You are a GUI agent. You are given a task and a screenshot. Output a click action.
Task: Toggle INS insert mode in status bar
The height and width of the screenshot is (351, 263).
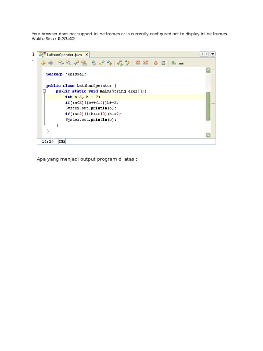click(62, 141)
